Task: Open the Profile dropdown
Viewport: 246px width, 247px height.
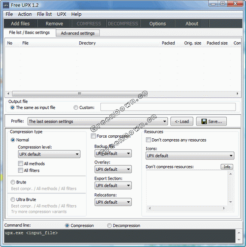Action: [97, 122]
